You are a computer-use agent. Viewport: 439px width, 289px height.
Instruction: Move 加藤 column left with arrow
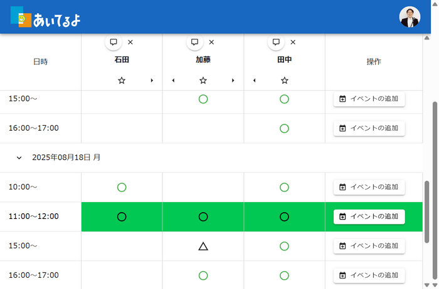pos(173,81)
